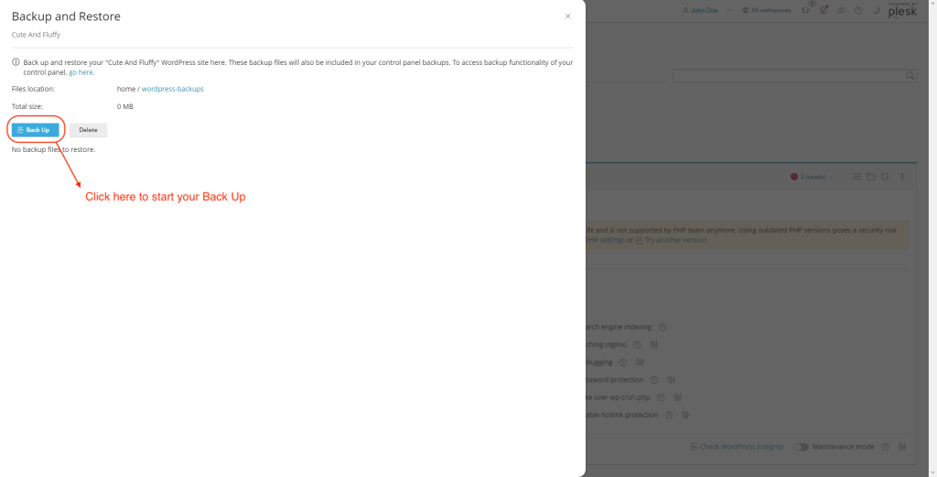Open the wordpress-backups folder link
The height and width of the screenshot is (477, 937).
[173, 89]
